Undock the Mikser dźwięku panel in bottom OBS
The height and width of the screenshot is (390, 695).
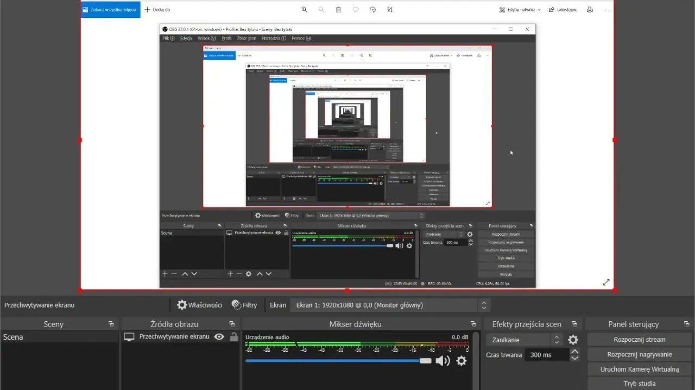pyautogui.click(x=473, y=324)
